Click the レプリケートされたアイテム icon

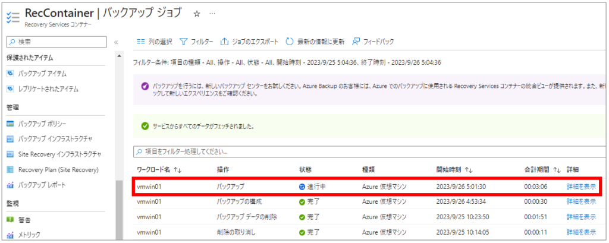point(11,89)
